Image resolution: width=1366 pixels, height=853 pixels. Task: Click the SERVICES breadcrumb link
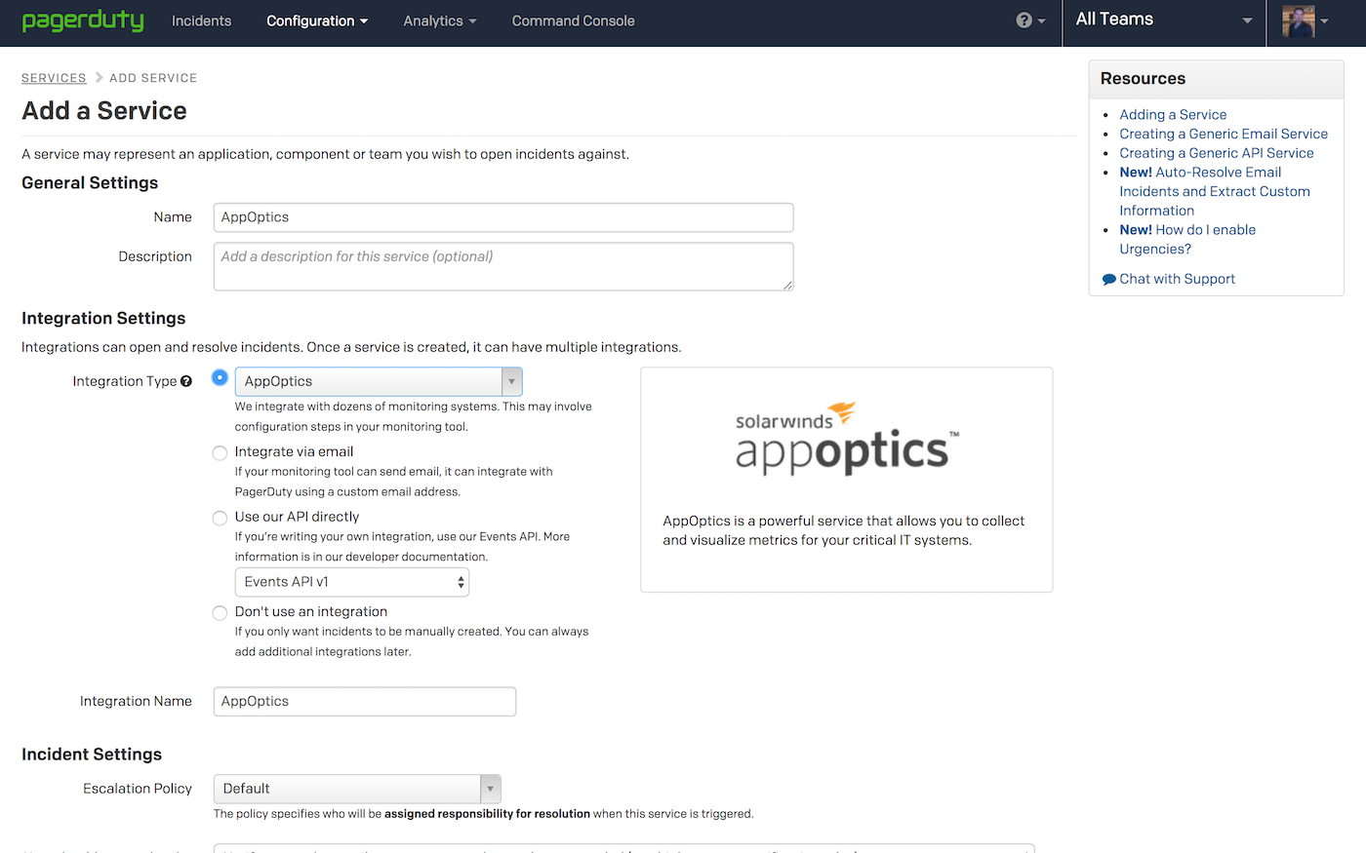click(54, 77)
